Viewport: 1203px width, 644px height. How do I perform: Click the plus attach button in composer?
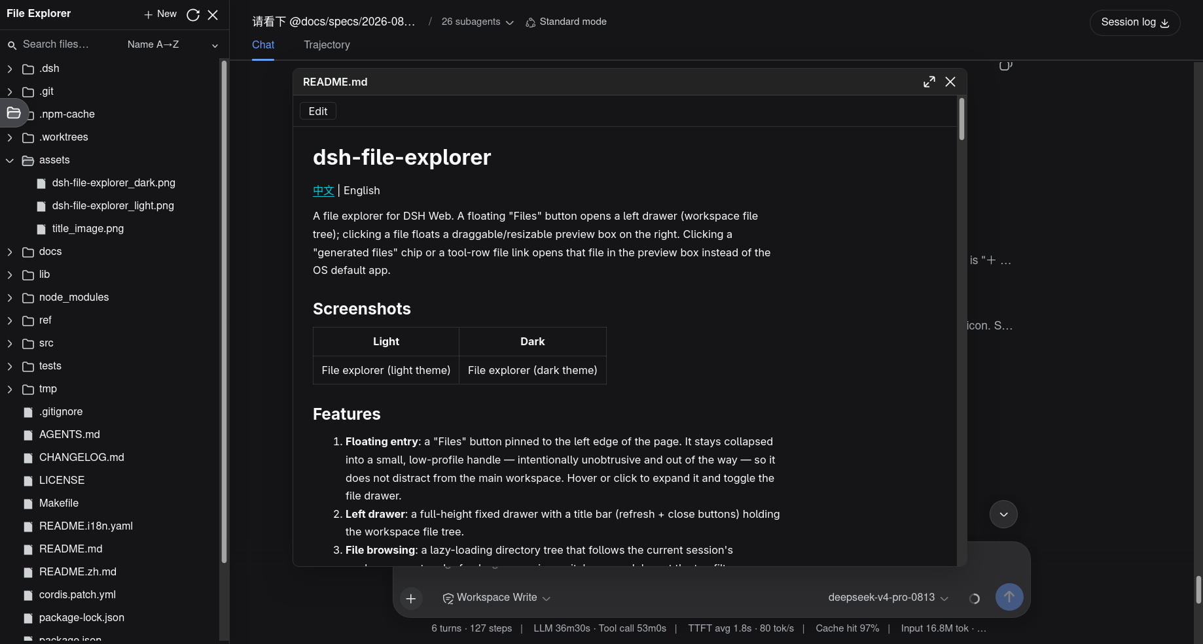click(x=411, y=598)
